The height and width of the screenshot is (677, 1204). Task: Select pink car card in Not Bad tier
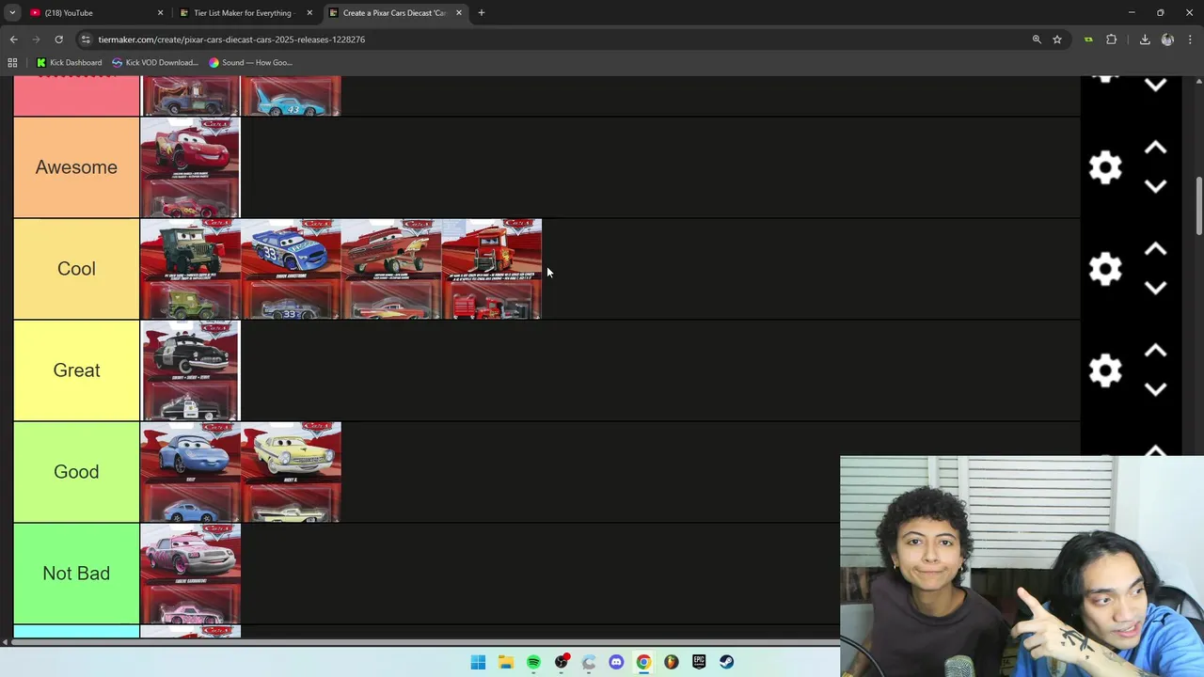point(190,574)
